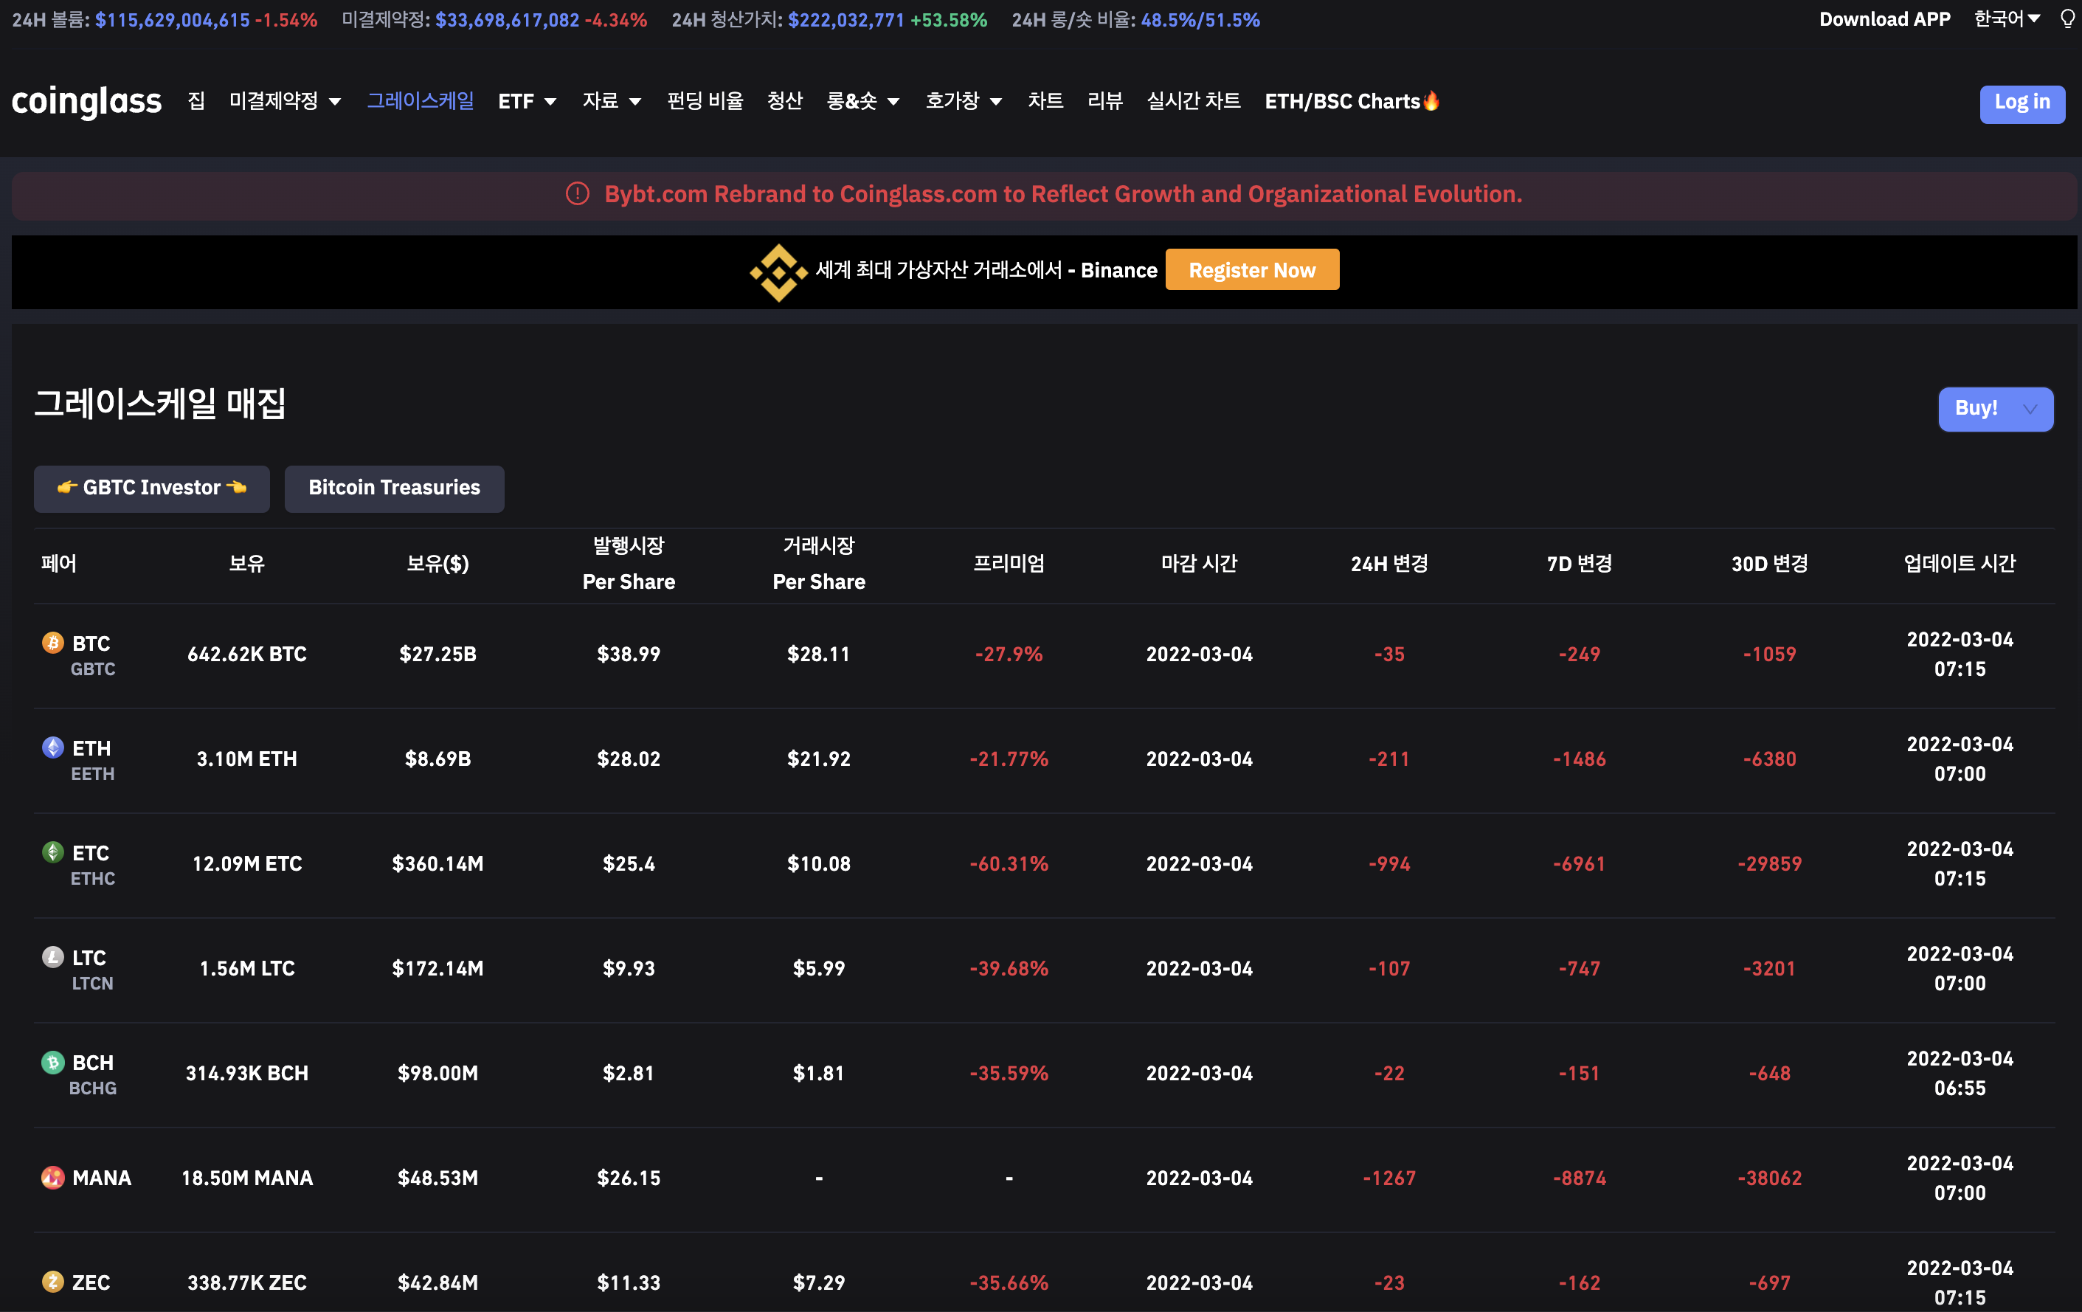The height and width of the screenshot is (1312, 2082).
Task: Click the Litecoin icon in LTC row
Action: click(52, 956)
